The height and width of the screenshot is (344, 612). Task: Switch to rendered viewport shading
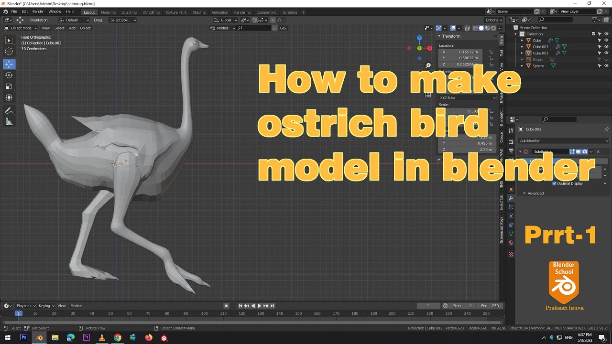[493, 28]
